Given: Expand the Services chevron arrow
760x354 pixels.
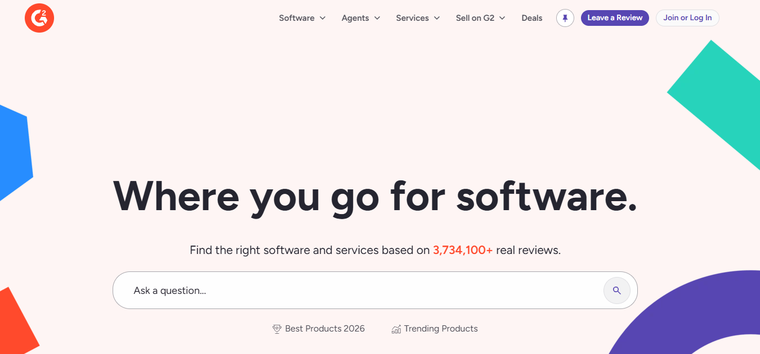Looking at the screenshot, I should 437,18.
